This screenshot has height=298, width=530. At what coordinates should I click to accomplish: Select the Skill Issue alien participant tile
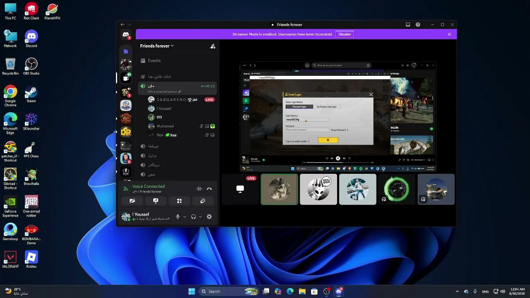tap(318, 189)
